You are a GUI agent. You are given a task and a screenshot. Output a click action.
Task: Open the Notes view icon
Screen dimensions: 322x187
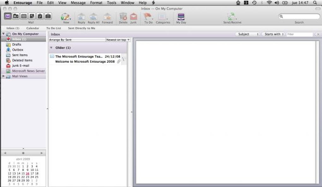click(x=32, y=16)
